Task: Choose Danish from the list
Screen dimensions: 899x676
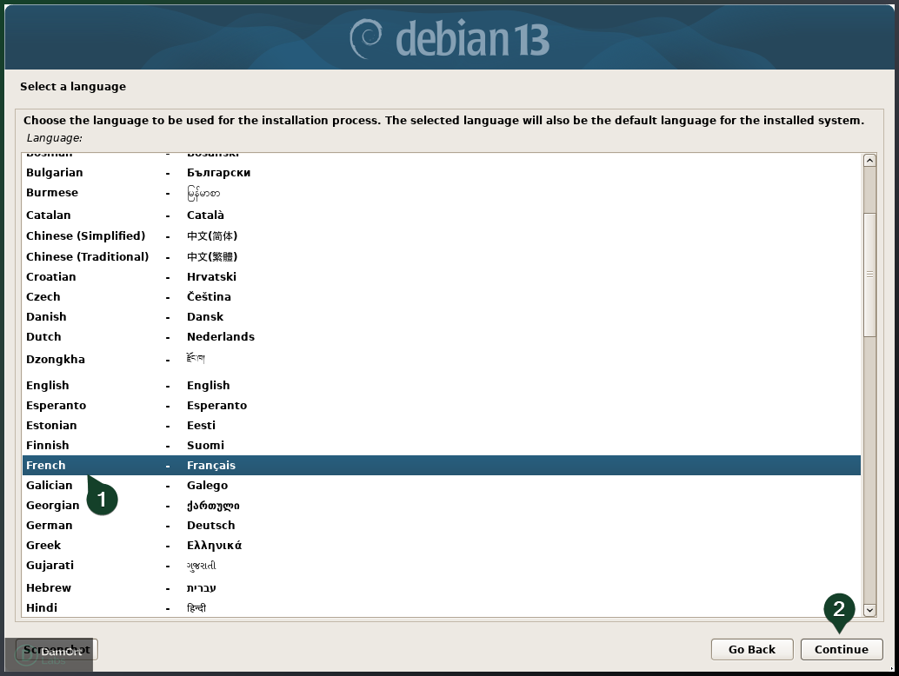Action: click(x=130, y=316)
